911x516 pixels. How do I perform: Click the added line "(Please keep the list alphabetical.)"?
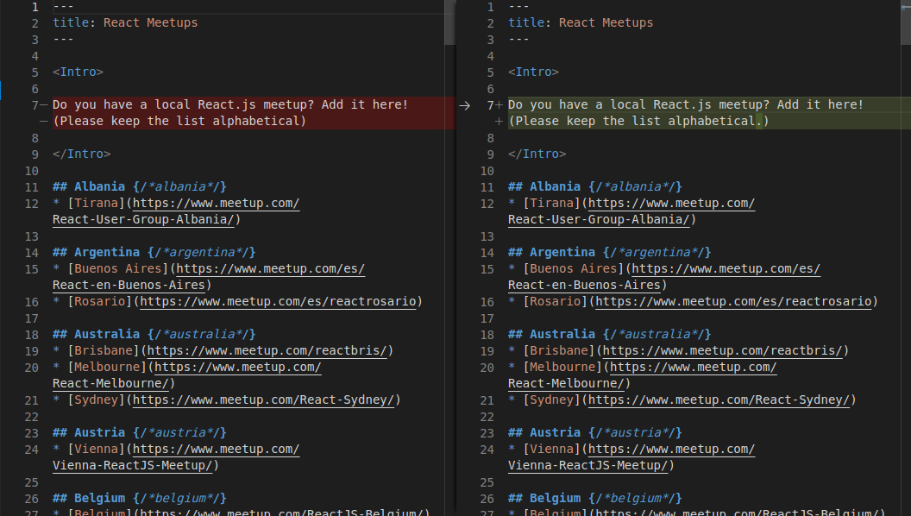click(638, 121)
